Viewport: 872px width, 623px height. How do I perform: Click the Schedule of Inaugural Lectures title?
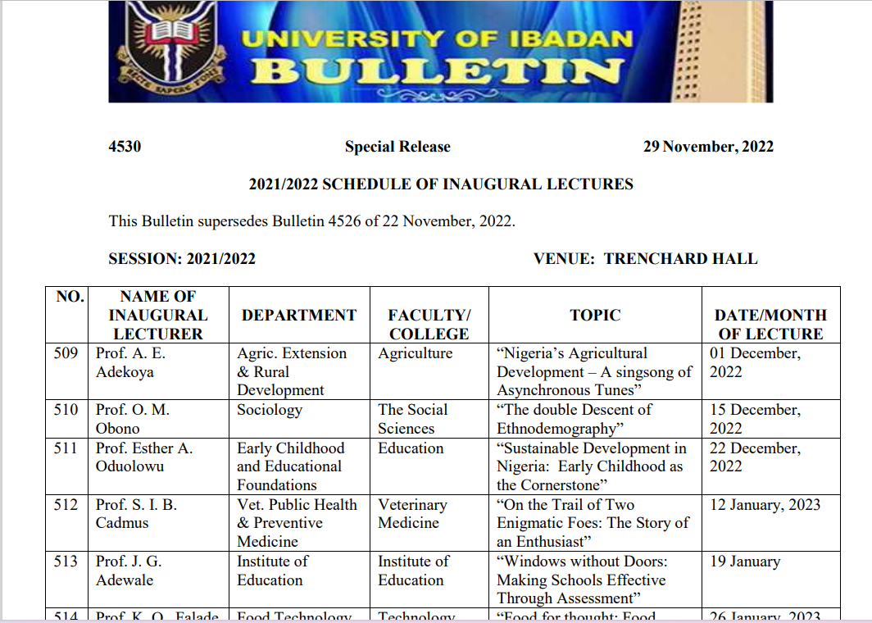coord(441,184)
